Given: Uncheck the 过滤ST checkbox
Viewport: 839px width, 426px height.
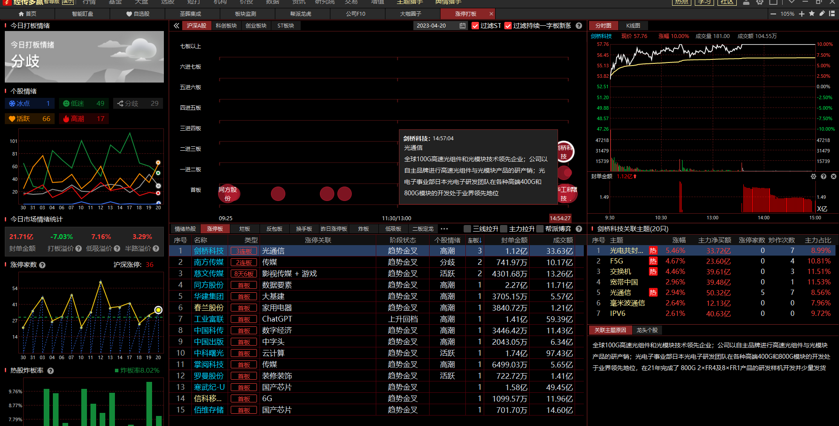Looking at the screenshot, I should (x=475, y=26).
